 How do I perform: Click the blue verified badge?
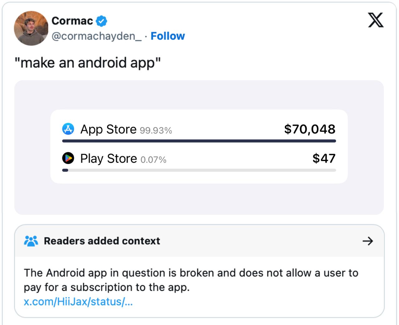point(101,21)
